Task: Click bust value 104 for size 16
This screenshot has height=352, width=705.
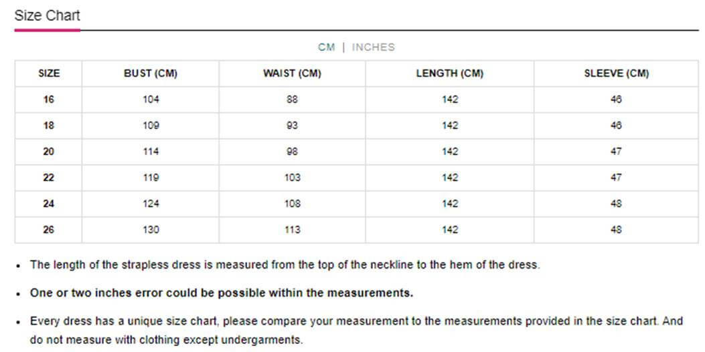Action: point(151,100)
